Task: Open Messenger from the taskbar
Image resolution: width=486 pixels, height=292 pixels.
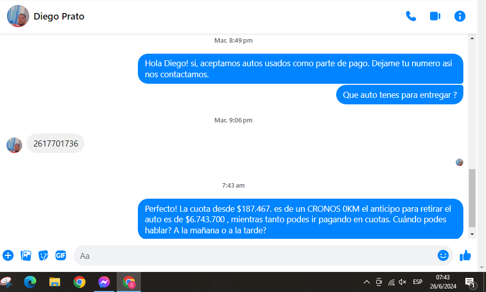Action: coord(104,282)
